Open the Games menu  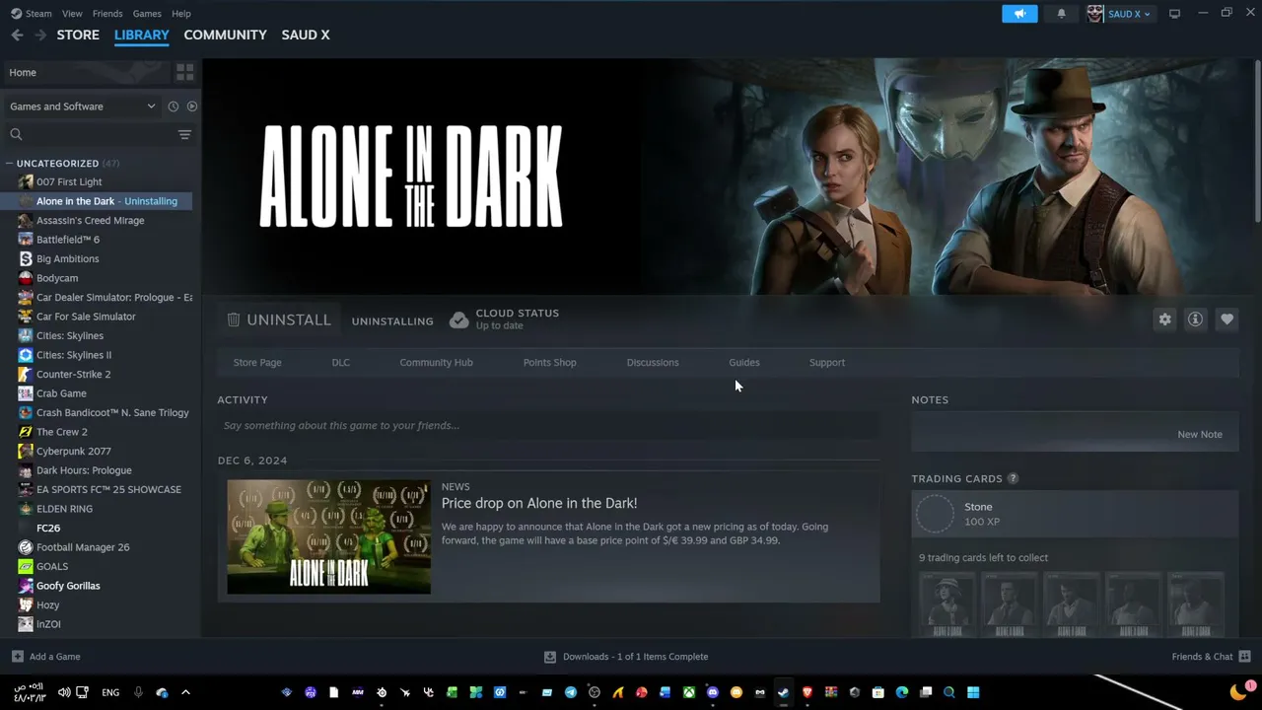pos(147,14)
